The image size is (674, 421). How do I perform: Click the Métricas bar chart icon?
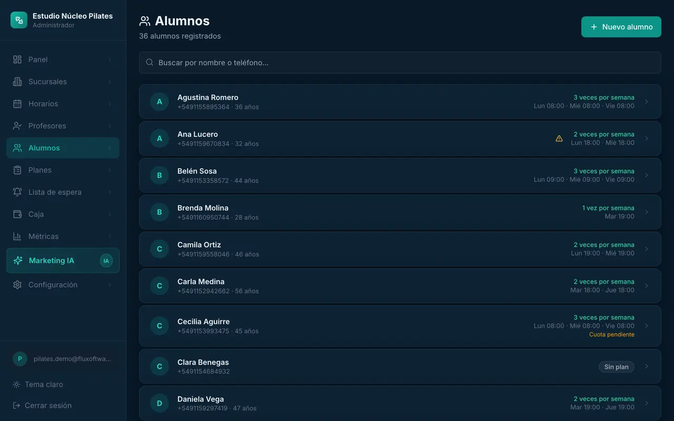point(17,236)
